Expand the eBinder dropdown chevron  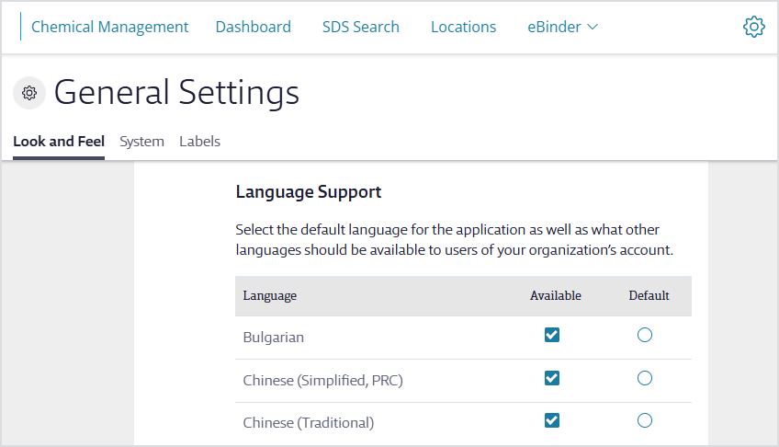tap(593, 27)
